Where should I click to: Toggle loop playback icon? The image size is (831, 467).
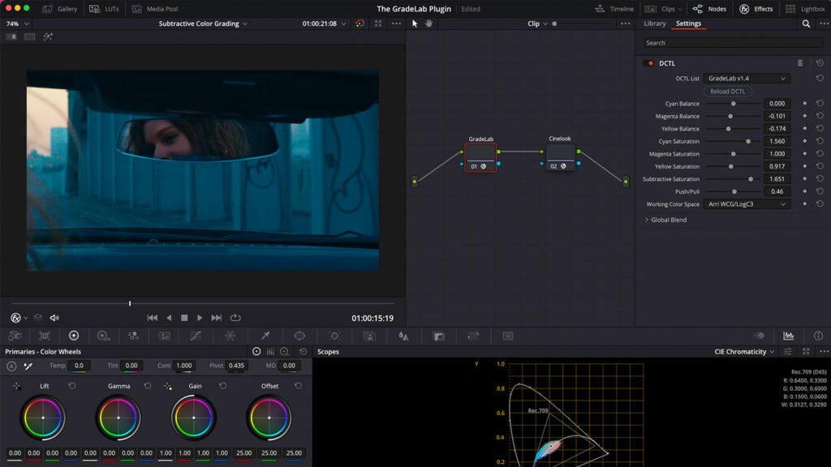[x=235, y=318]
